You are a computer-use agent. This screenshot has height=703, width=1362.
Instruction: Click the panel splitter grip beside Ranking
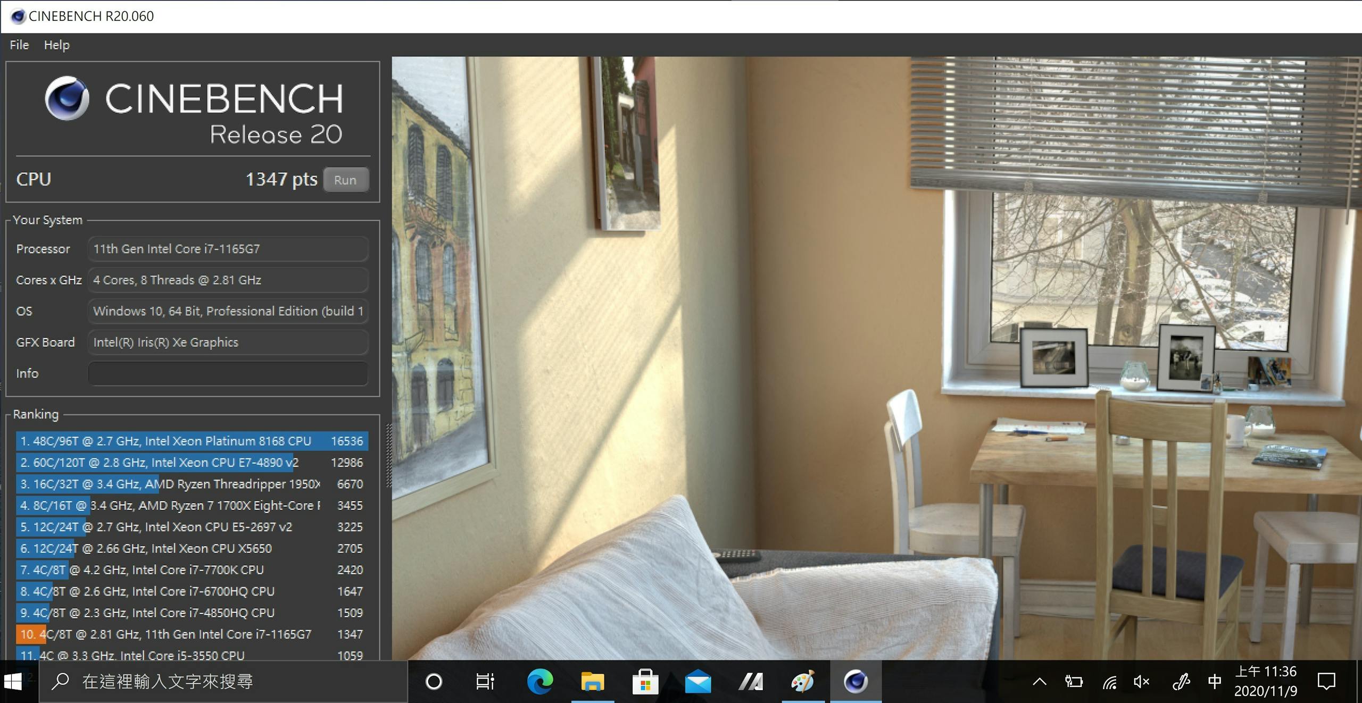point(389,456)
